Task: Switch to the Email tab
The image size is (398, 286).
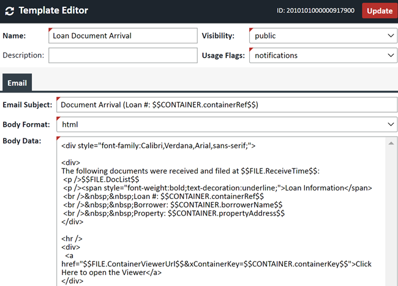Action: [17, 82]
